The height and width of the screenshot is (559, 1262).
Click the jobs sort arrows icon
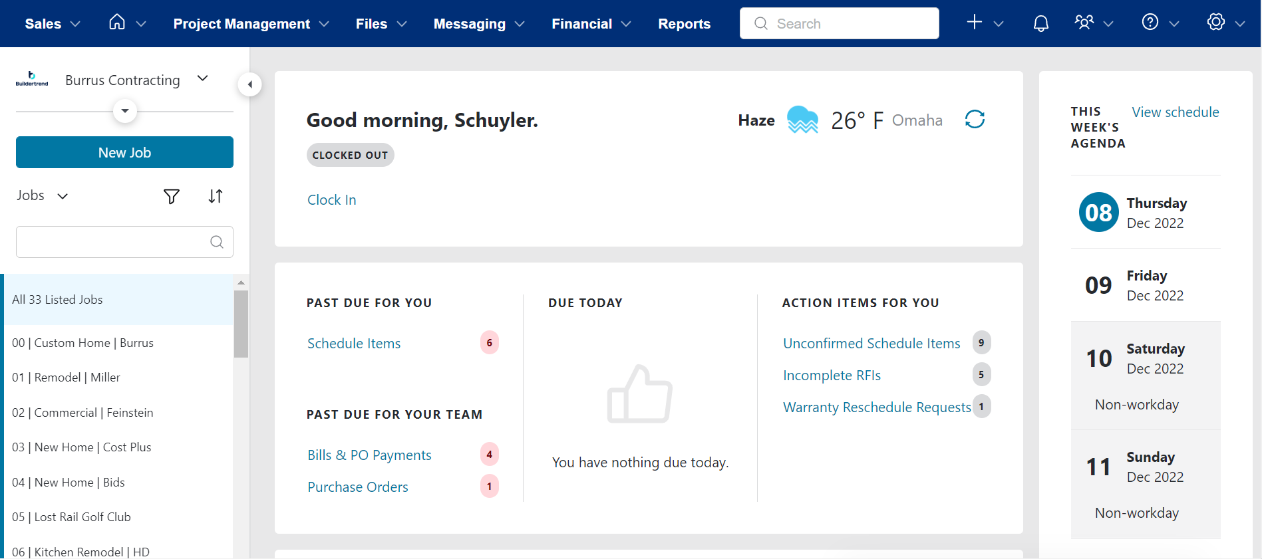215,196
